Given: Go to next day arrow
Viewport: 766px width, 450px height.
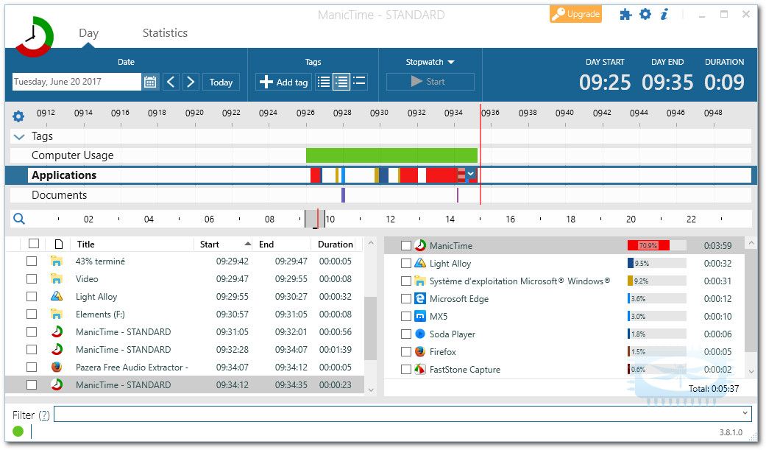Looking at the screenshot, I should (191, 82).
